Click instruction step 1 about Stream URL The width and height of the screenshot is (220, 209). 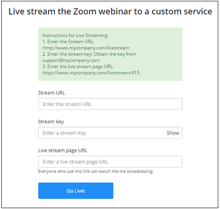(68, 42)
